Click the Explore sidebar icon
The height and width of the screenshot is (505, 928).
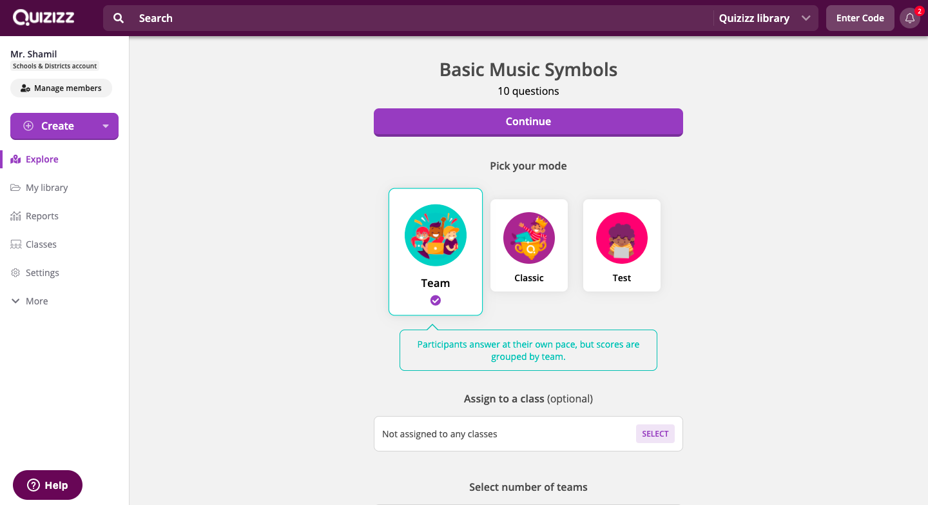15,159
